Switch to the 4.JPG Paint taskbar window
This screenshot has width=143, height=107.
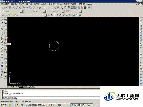59,105
